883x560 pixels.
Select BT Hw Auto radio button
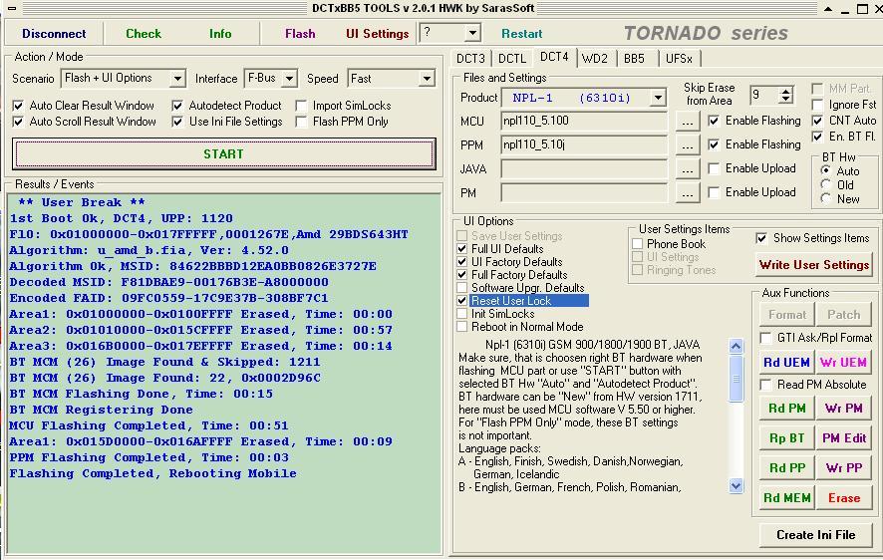click(826, 170)
